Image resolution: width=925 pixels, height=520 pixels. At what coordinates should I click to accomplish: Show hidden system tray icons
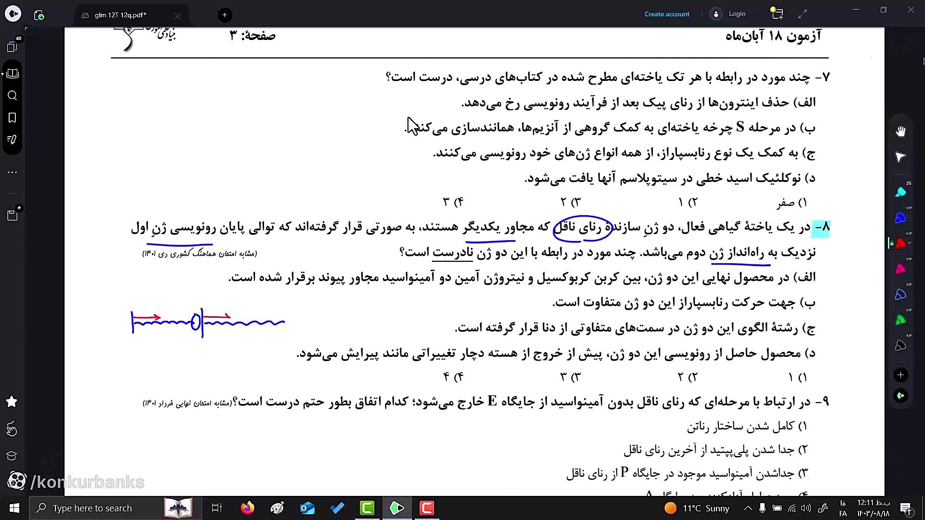(748, 508)
